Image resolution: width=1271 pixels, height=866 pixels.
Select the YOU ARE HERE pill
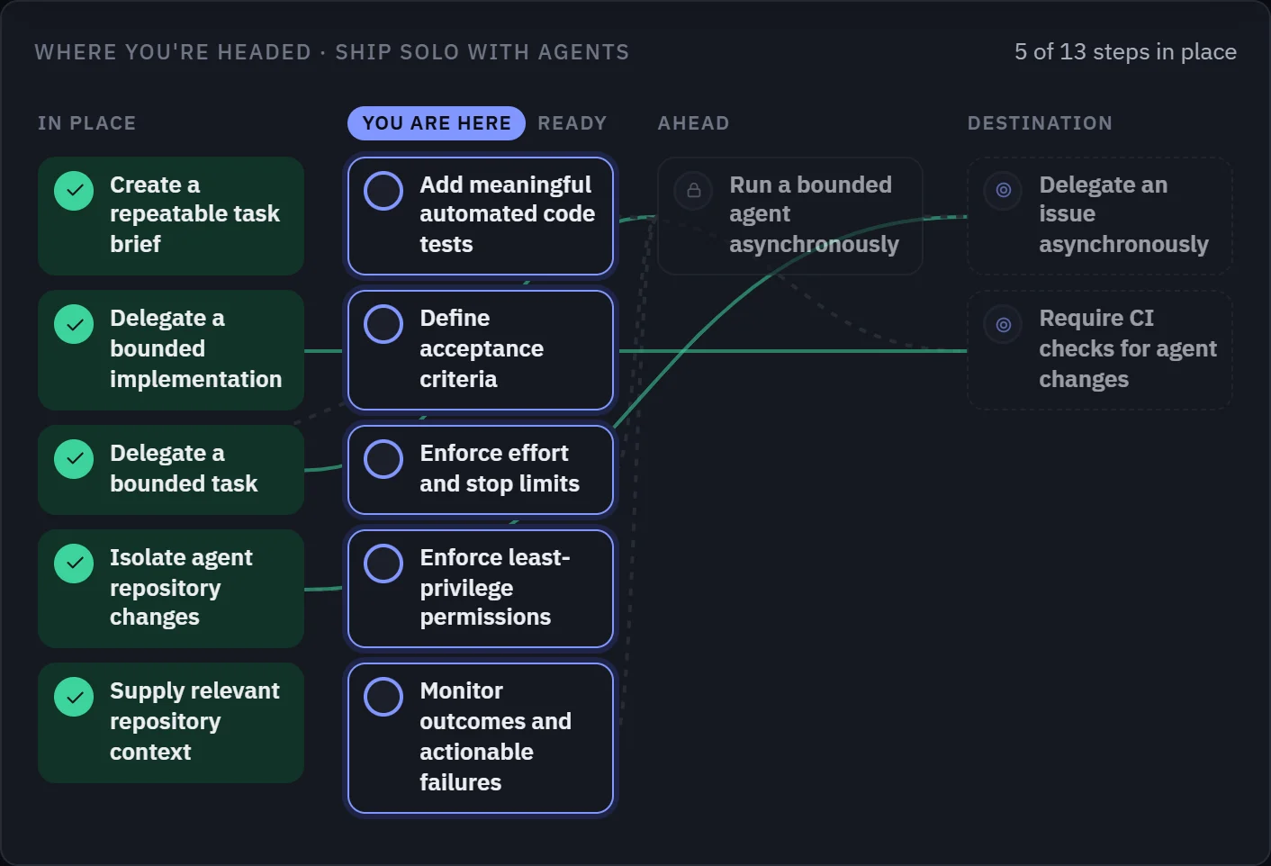click(x=437, y=123)
